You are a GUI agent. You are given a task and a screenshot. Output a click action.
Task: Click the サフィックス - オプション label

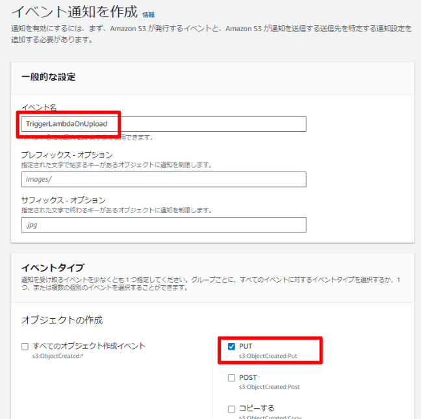point(64,200)
